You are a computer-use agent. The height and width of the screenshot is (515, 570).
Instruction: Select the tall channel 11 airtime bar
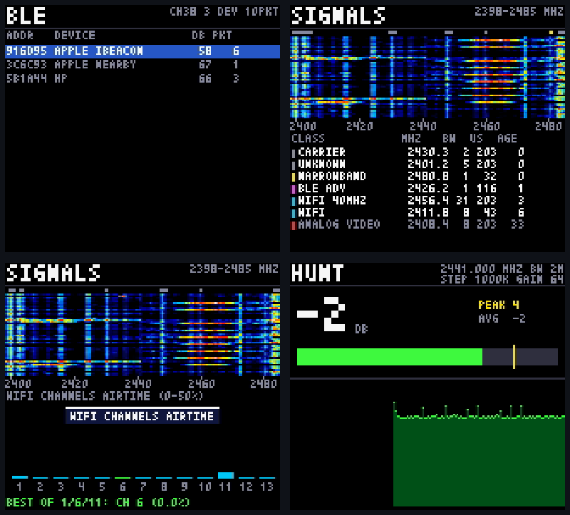(225, 475)
